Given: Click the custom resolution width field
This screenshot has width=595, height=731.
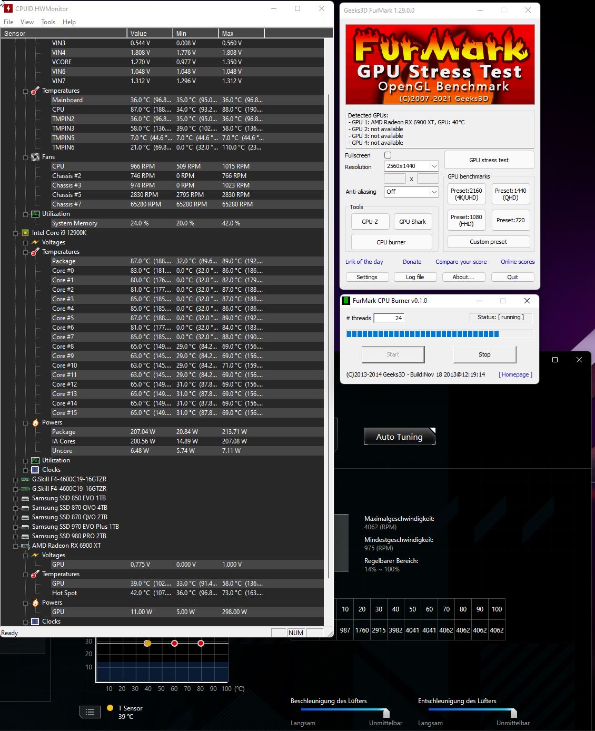Looking at the screenshot, I should point(395,179).
